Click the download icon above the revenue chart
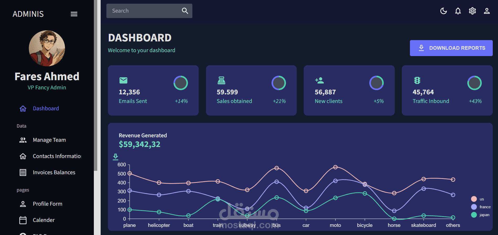 click(x=116, y=157)
